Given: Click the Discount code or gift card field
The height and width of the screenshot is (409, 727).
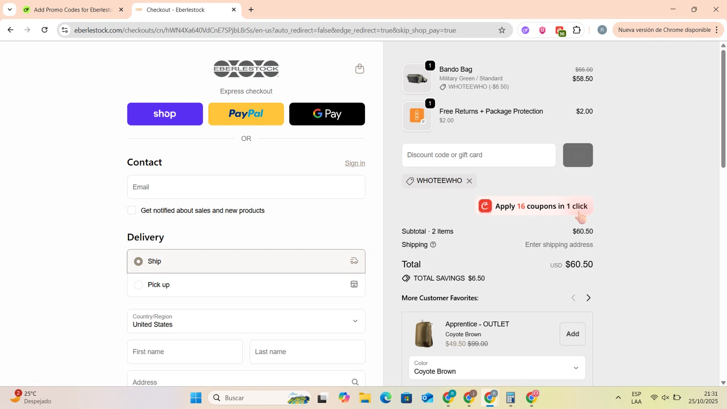Looking at the screenshot, I should (x=479, y=155).
